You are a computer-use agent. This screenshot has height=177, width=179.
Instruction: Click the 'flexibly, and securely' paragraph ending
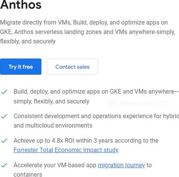[28, 41]
